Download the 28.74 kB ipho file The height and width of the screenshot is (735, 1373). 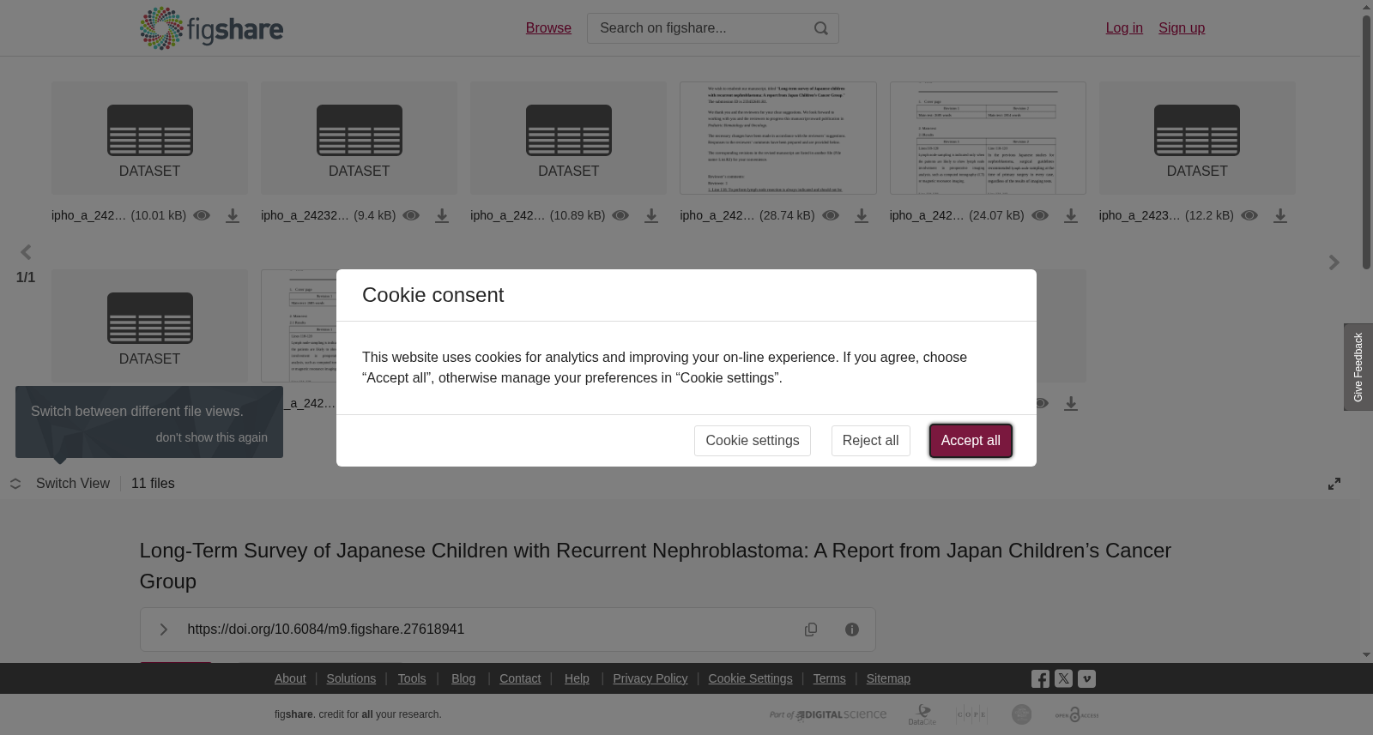click(x=862, y=216)
